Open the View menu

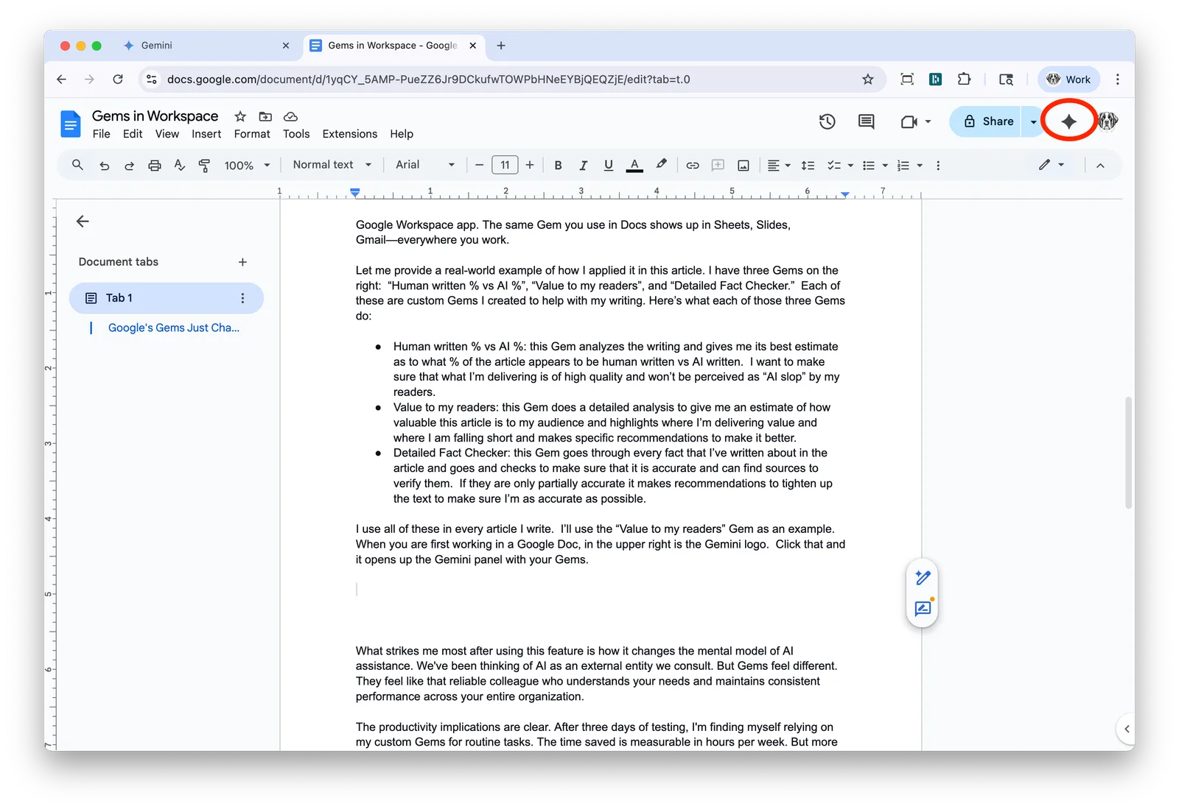[167, 134]
